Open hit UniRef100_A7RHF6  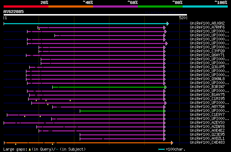click(207, 27)
